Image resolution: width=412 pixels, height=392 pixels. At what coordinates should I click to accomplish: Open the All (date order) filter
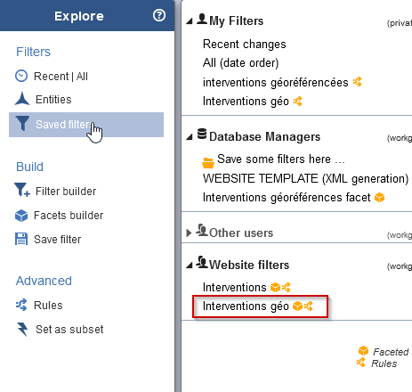[x=240, y=63]
